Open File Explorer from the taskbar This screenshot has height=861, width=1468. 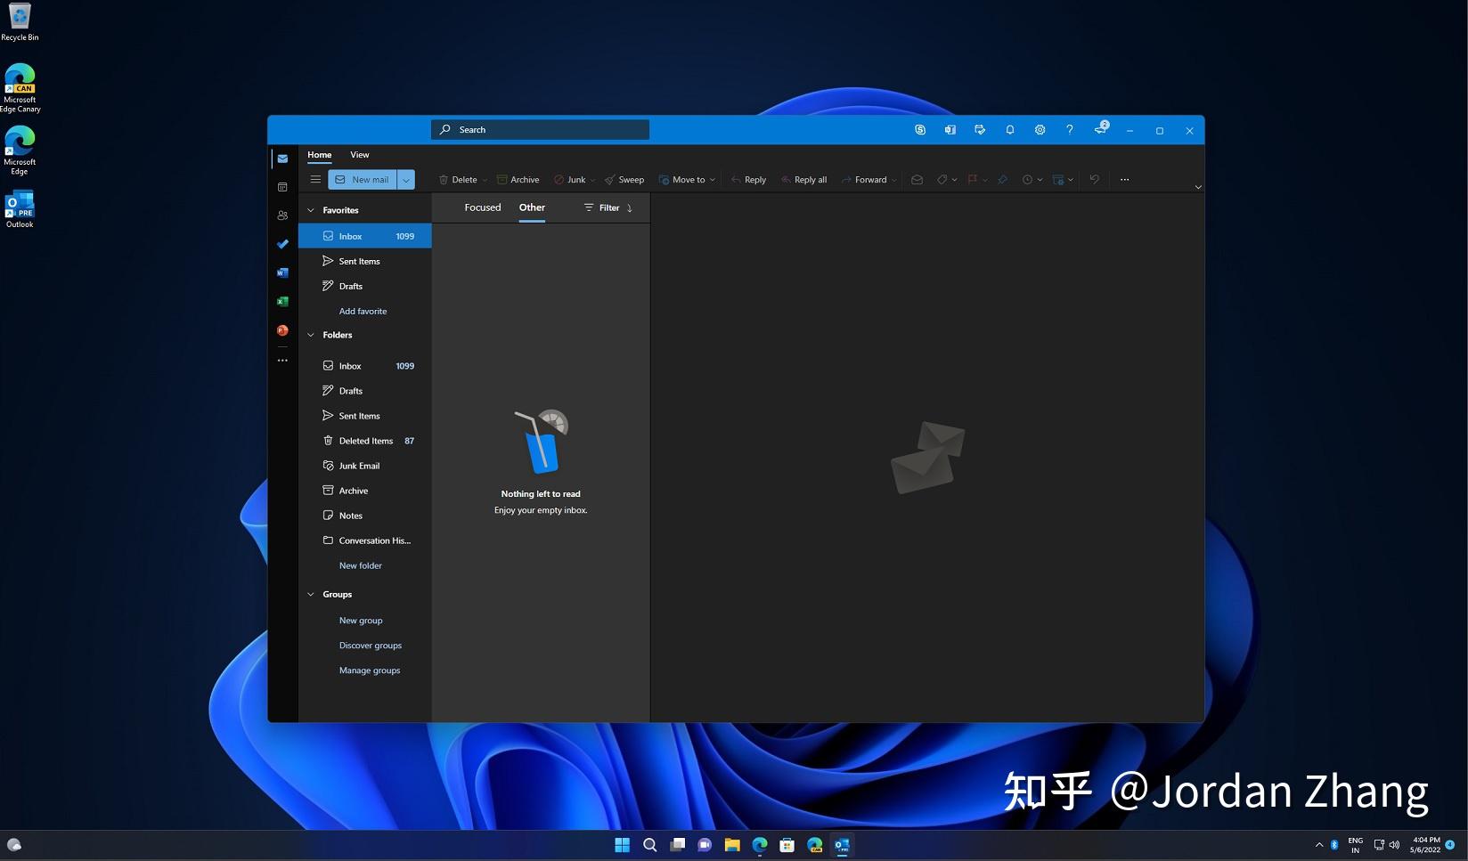pyautogui.click(x=732, y=845)
